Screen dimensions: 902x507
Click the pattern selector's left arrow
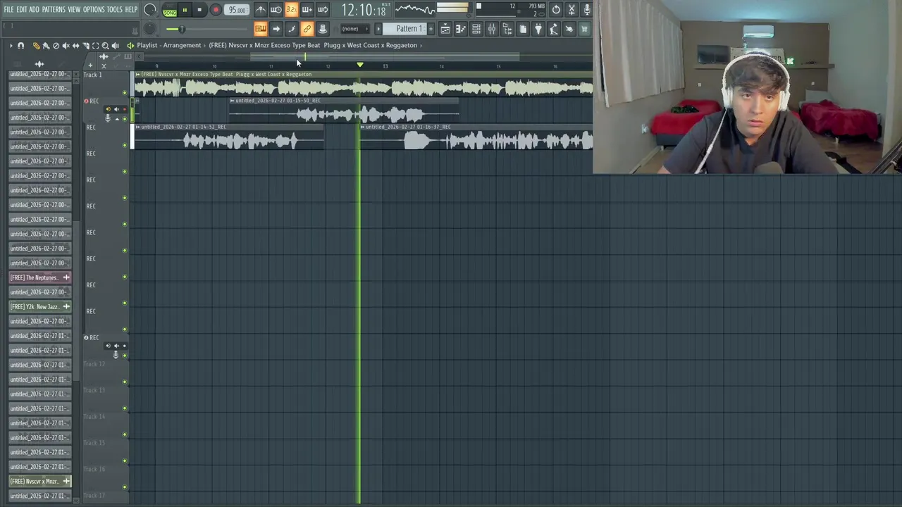(x=378, y=29)
